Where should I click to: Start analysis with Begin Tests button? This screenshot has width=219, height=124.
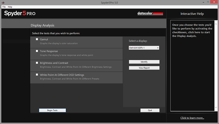[52, 110]
